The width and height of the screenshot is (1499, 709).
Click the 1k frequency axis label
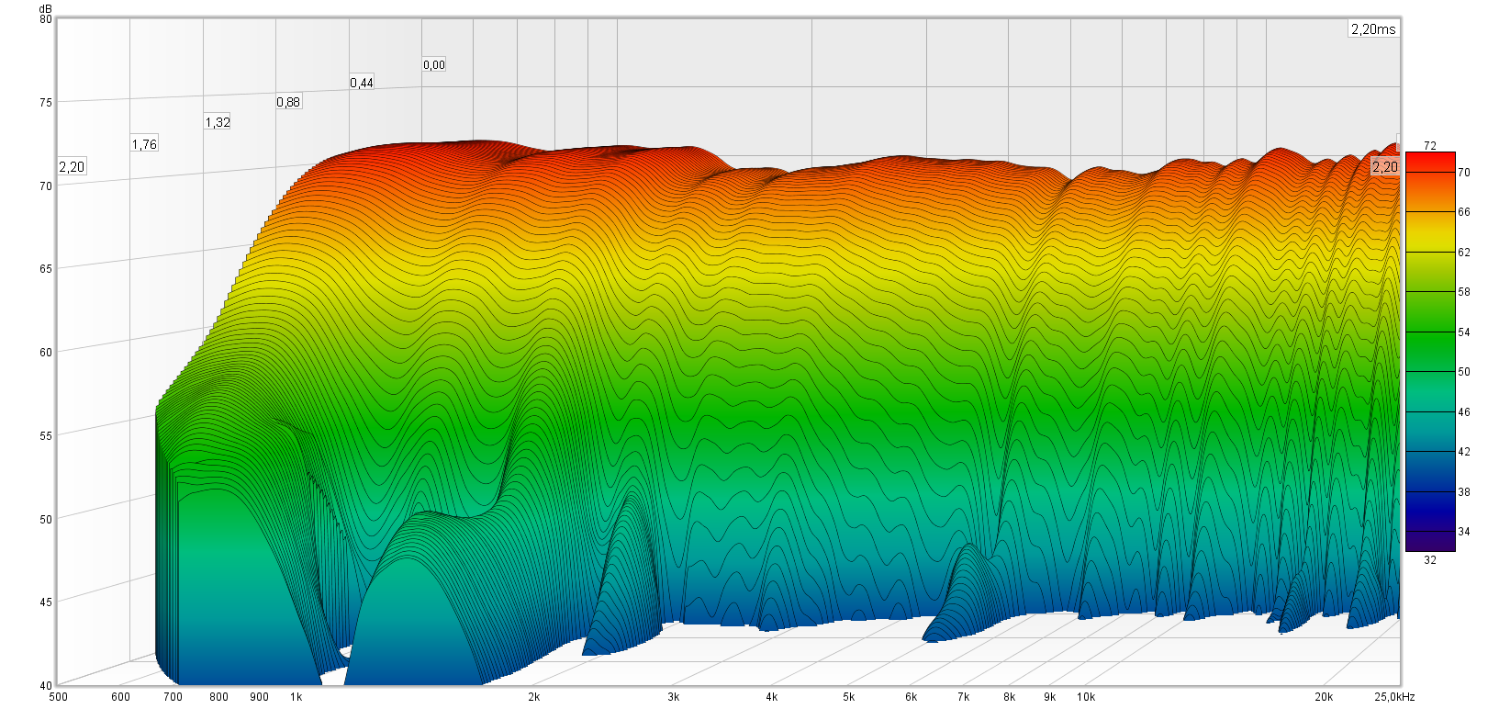pos(296,697)
